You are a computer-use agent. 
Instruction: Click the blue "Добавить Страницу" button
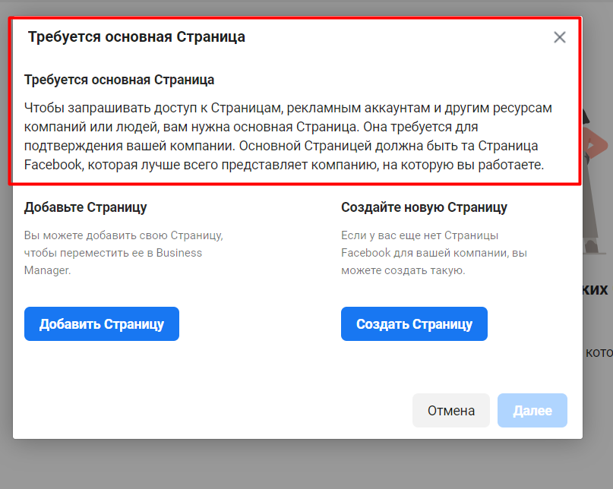(102, 324)
